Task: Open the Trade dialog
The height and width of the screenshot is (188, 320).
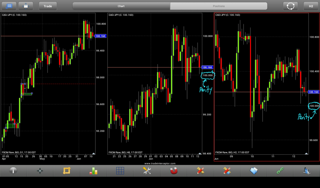Action: click(48, 6)
